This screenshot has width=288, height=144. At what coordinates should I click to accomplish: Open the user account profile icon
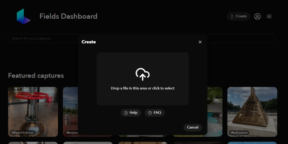click(x=257, y=16)
